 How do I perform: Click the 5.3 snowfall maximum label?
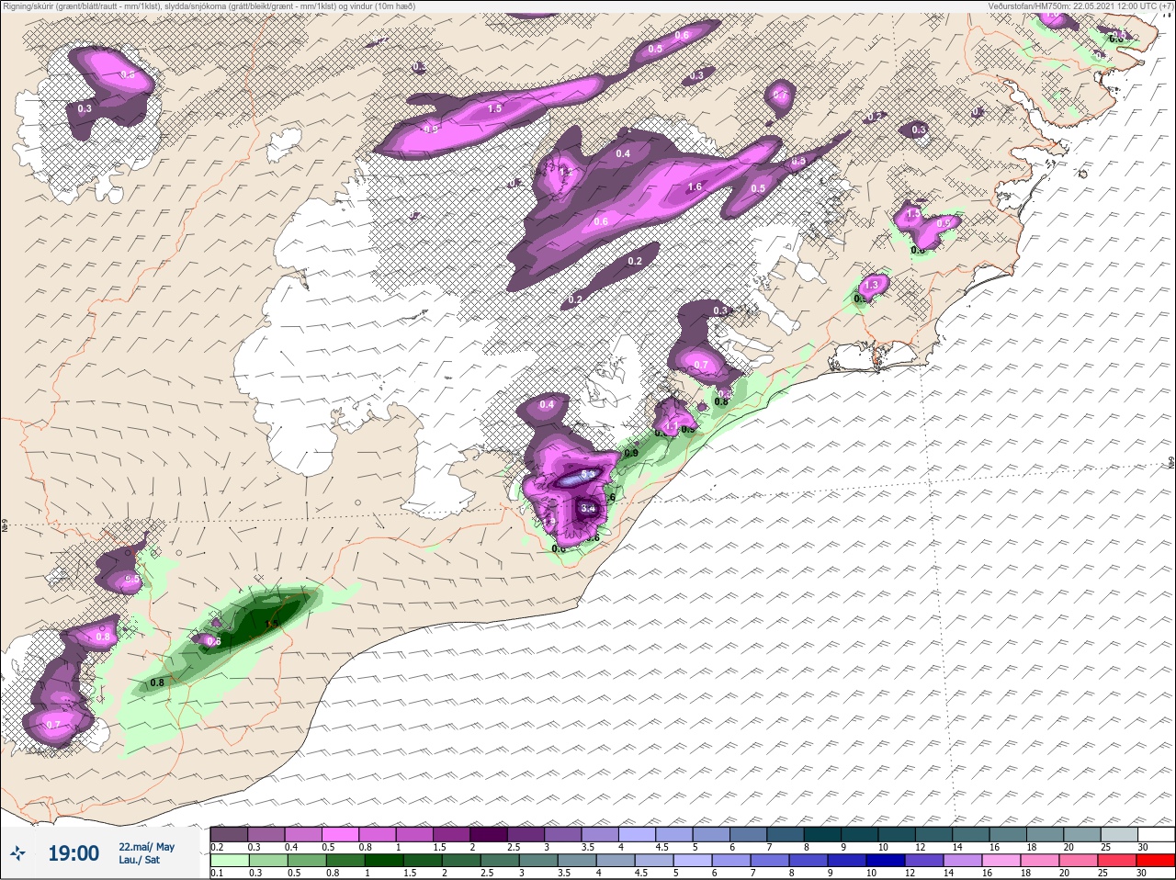[586, 475]
